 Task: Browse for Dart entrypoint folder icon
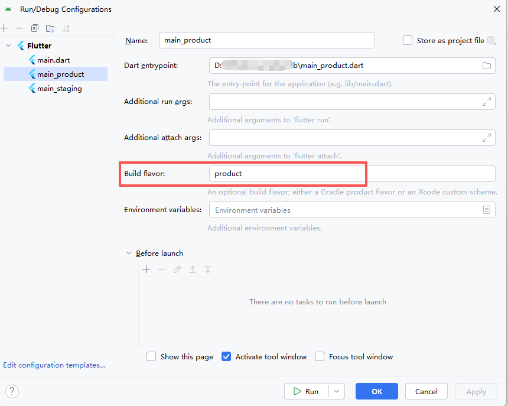487,66
